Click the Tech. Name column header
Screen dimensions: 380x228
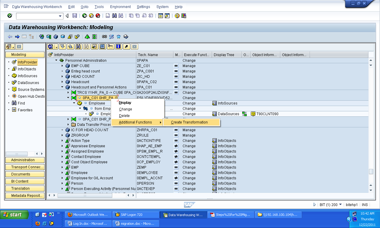click(x=155, y=55)
